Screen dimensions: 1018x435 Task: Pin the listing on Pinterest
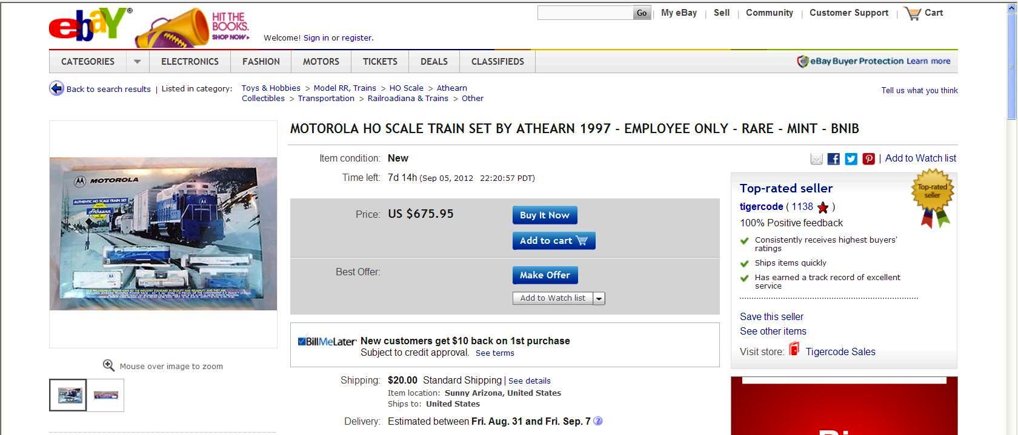[x=869, y=159]
